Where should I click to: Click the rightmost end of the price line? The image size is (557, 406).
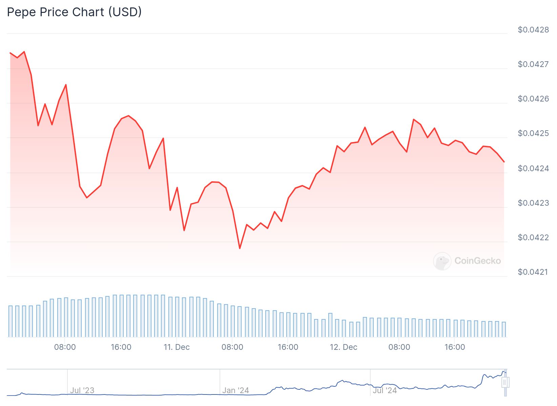504,162
